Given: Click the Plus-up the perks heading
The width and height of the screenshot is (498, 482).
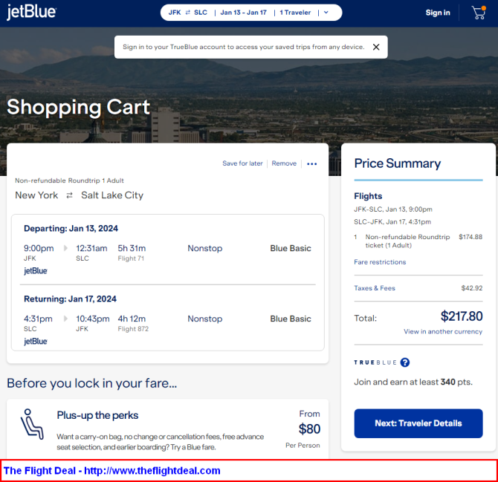Looking at the screenshot, I should tap(97, 415).
